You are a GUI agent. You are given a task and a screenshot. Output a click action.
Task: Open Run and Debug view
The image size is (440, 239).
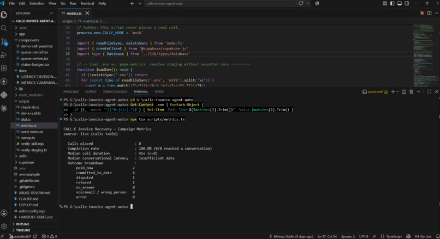click(4, 55)
